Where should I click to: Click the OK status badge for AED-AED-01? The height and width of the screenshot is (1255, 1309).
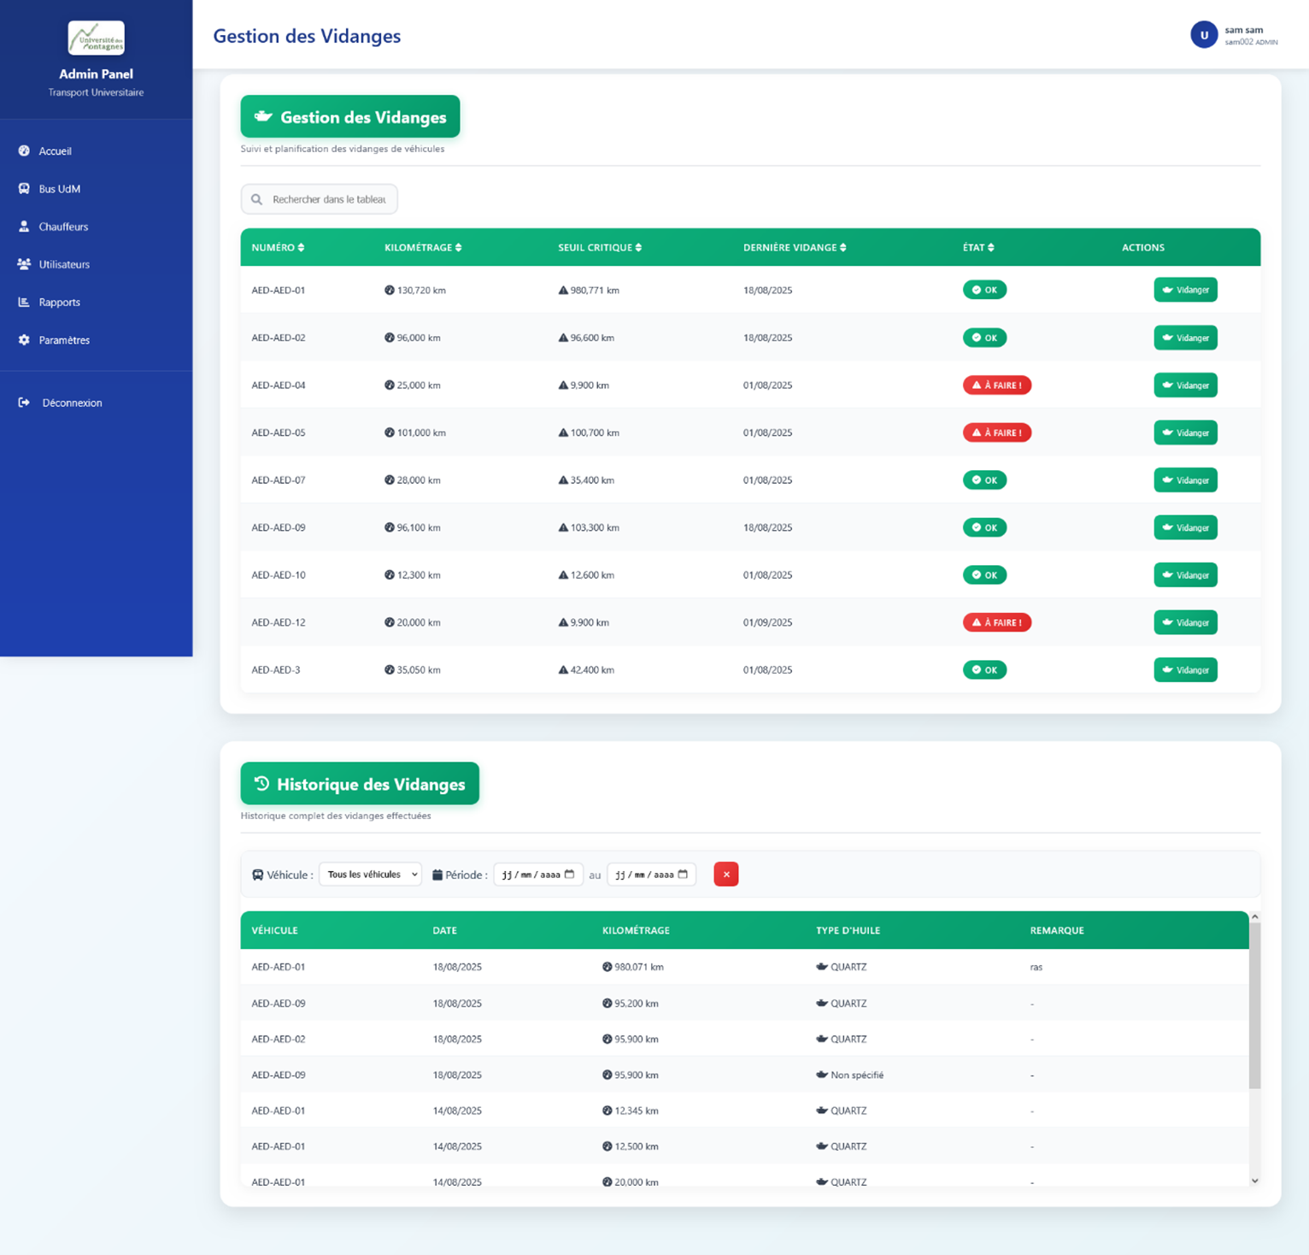coord(984,290)
